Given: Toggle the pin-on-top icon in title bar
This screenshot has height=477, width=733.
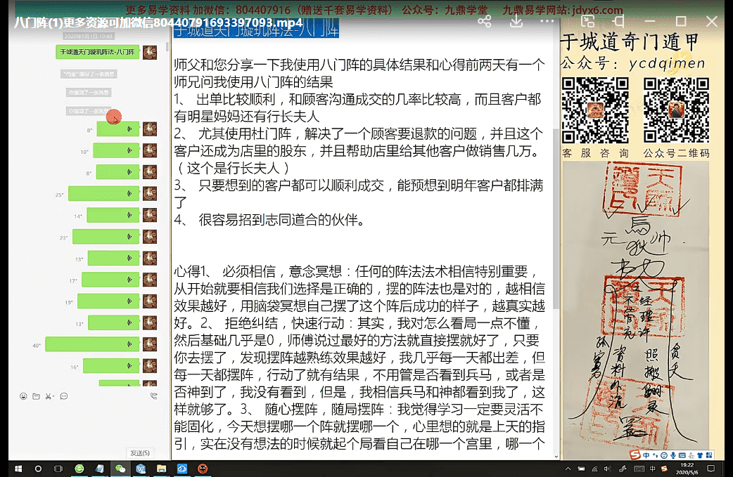Looking at the screenshot, I should 620,21.
